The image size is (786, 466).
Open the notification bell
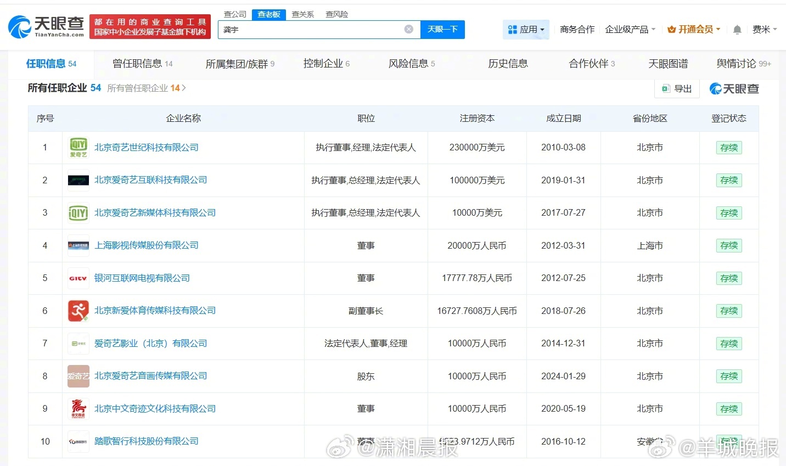click(737, 30)
